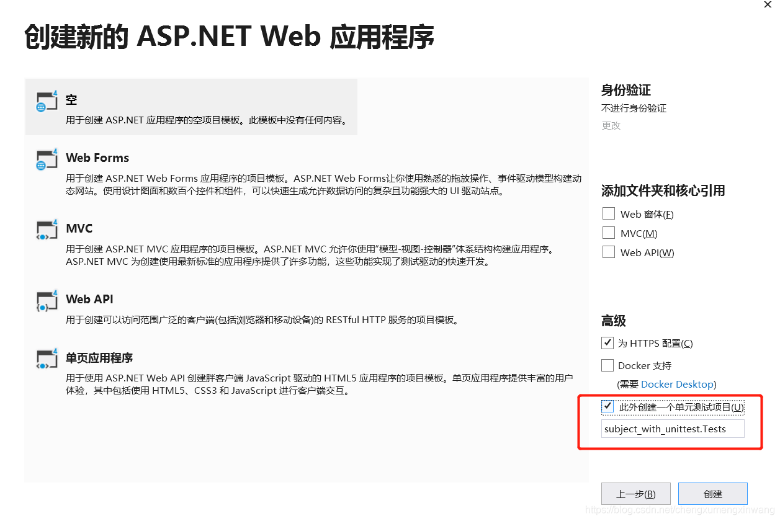The image size is (780, 521).
Task: Enable Docker 支持 option
Action: (x=607, y=365)
